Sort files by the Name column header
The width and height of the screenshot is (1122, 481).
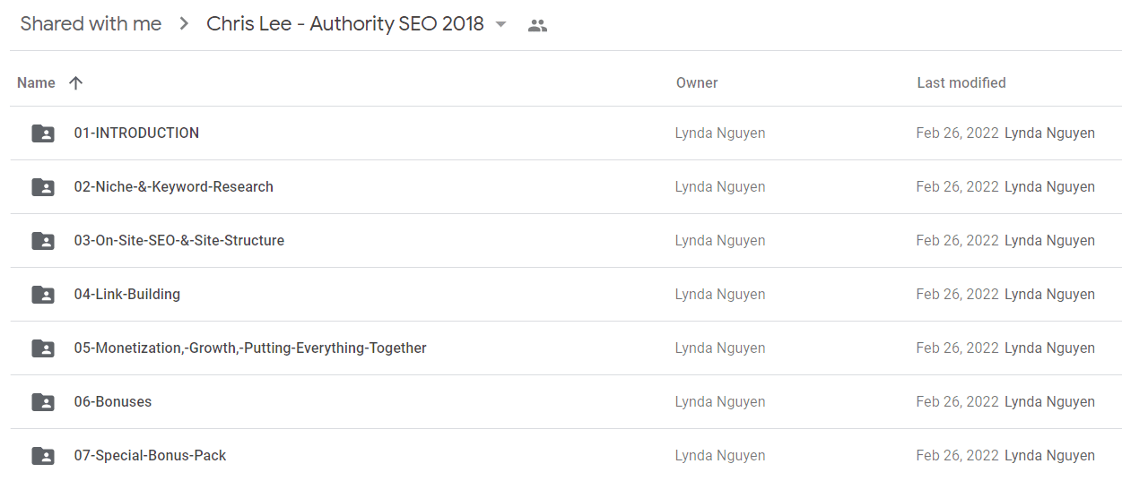point(36,82)
